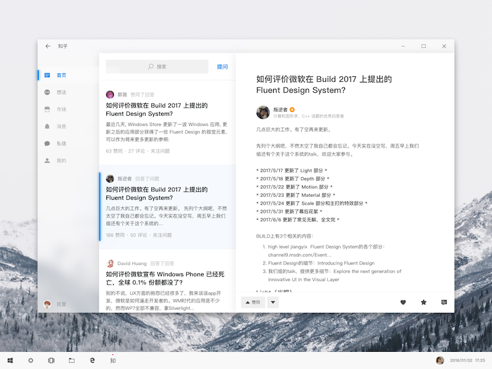Click David Huang's avatar in feed
This screenshot has width=492, height=369.
(110, 263)
